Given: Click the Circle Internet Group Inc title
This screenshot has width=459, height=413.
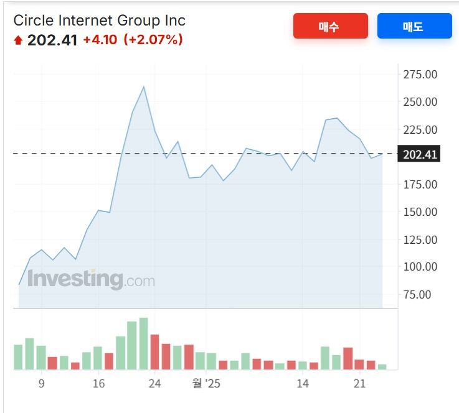Looking at the screenshot, I should pos(100,20).
